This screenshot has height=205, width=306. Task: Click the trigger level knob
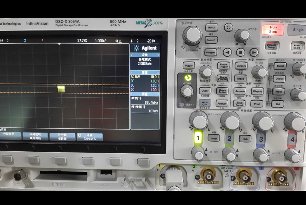[x=206, y=72]
